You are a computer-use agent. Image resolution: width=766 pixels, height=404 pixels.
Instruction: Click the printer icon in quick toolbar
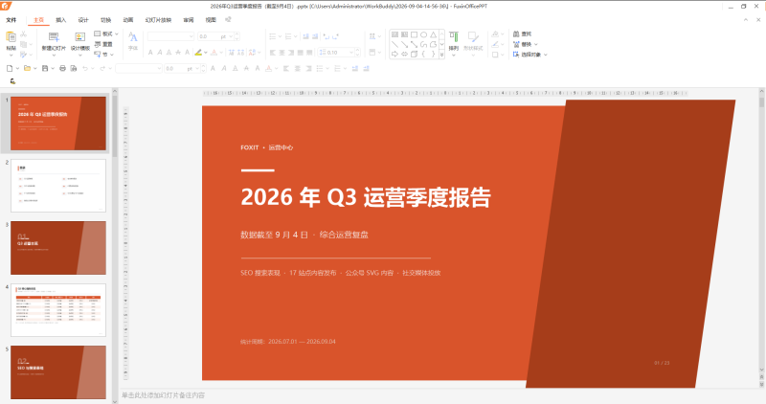pyautogui.click(x=62, y=68)
